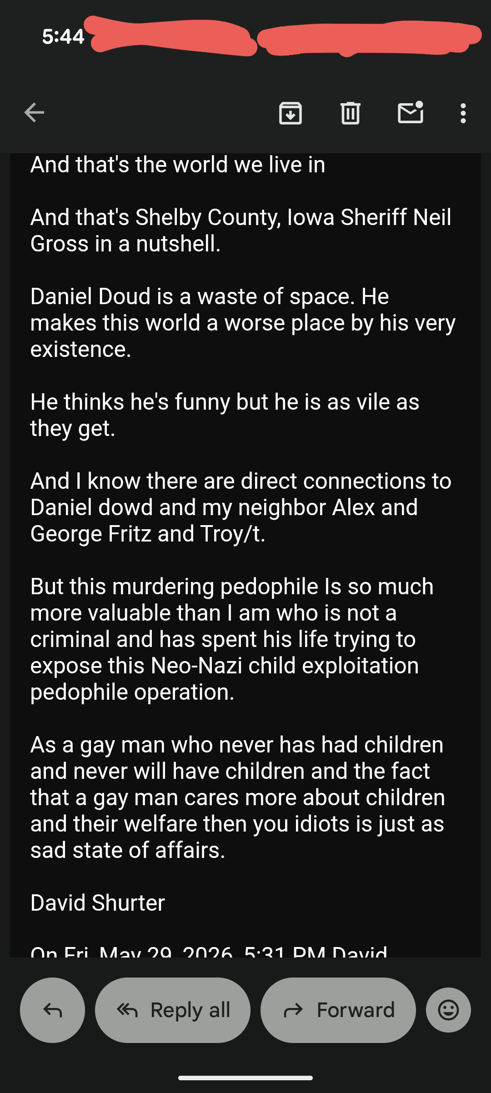Tap the single-arrow Reply button
Image resolution: width=491 pixels, height=1093 pixels.
pyautogui.click(x=52, y=1010)
